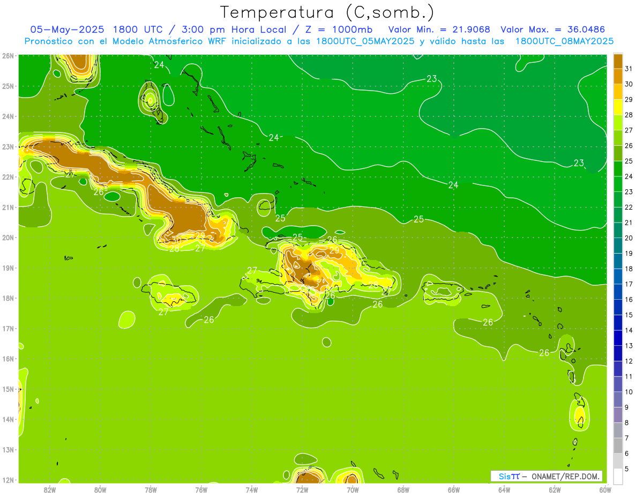Viewport: 643px width, 497px height.
Task: Click the '1800UTC_05MAY2025' initialization time text
Action: point(365,41)
